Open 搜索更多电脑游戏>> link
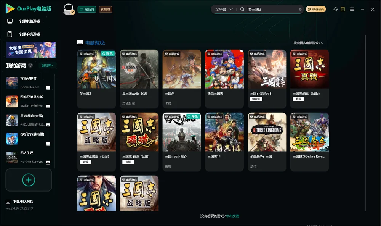This screenshot has height=226, width=381. tap(308, 43)
